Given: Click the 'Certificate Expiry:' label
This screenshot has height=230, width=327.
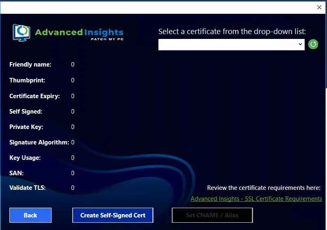Looking at the screenshot, I should 35,96.
